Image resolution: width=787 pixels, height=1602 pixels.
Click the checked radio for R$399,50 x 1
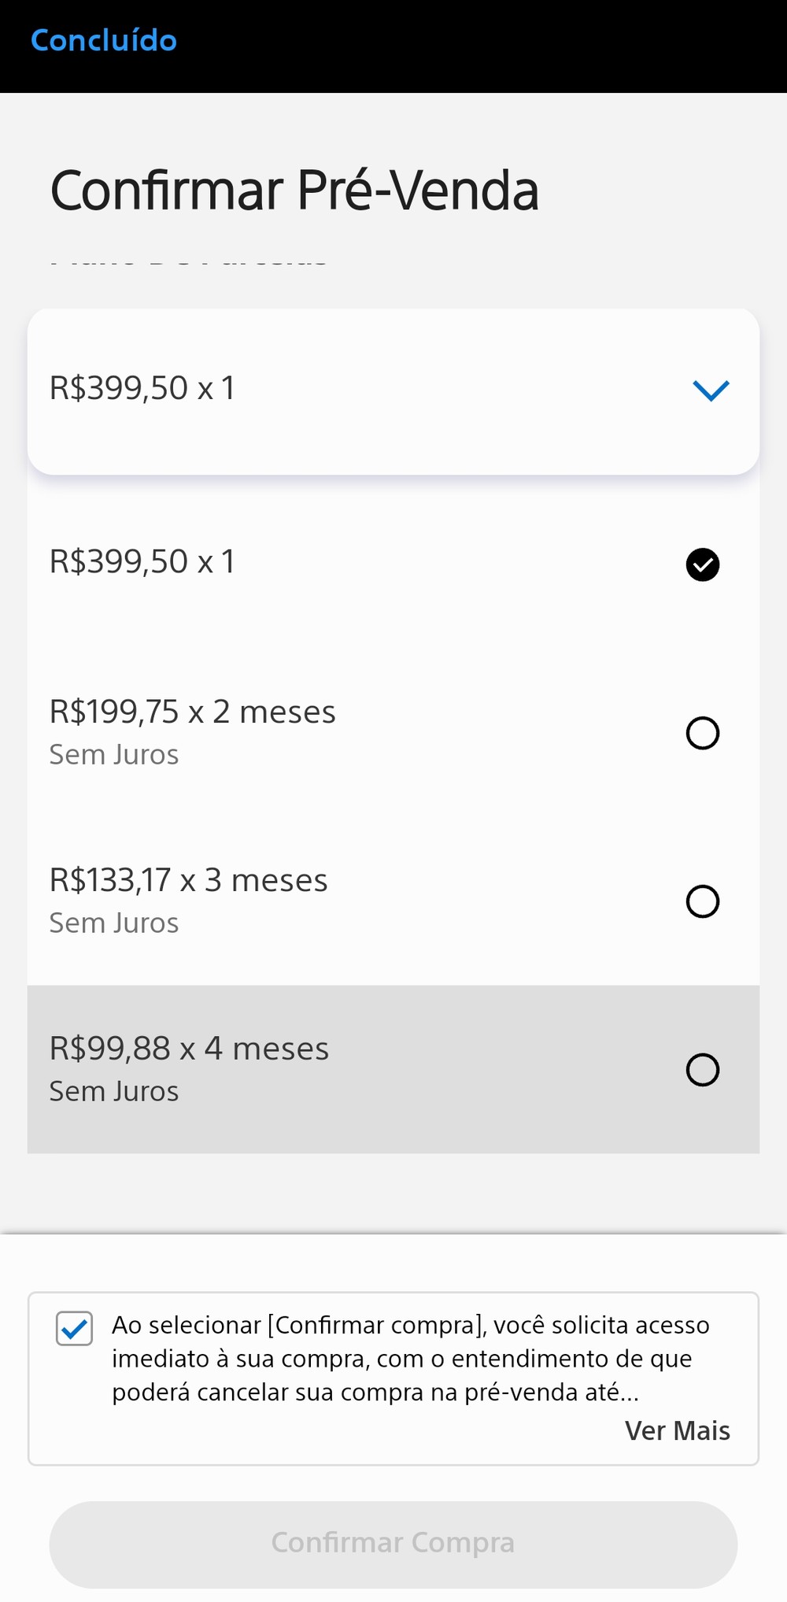[x=703, y=564]
